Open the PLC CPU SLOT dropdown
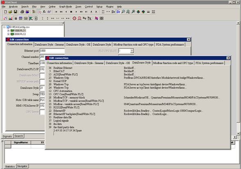The image size is (241, 169). [132, 51]
